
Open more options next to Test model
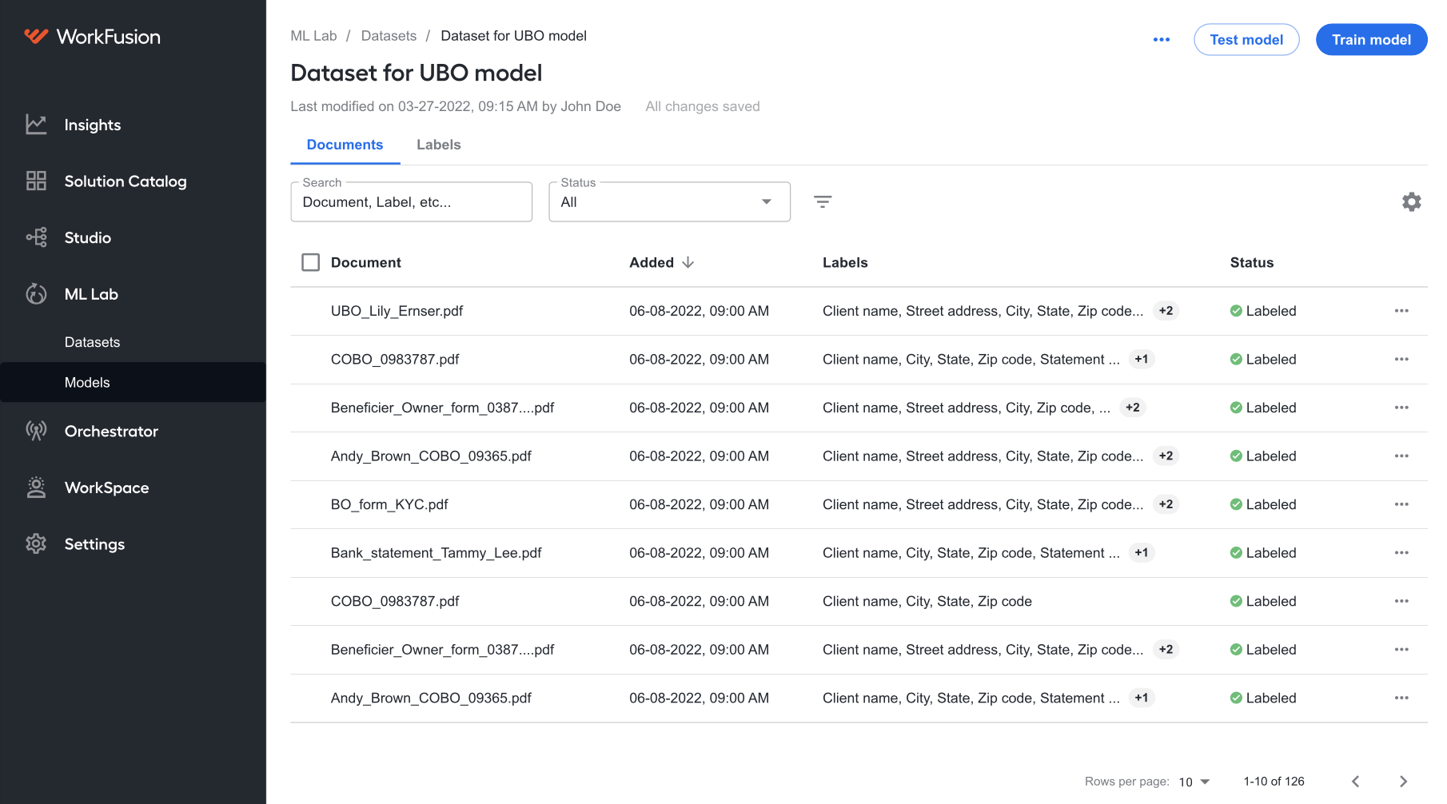pyautogui.click(x=1162, y=40)
